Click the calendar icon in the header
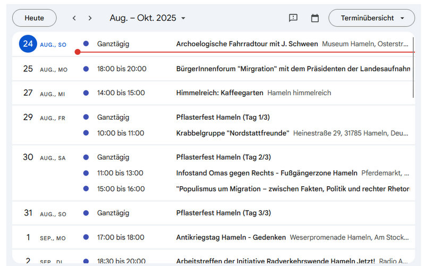425x266 pixels. pos(314,18)
